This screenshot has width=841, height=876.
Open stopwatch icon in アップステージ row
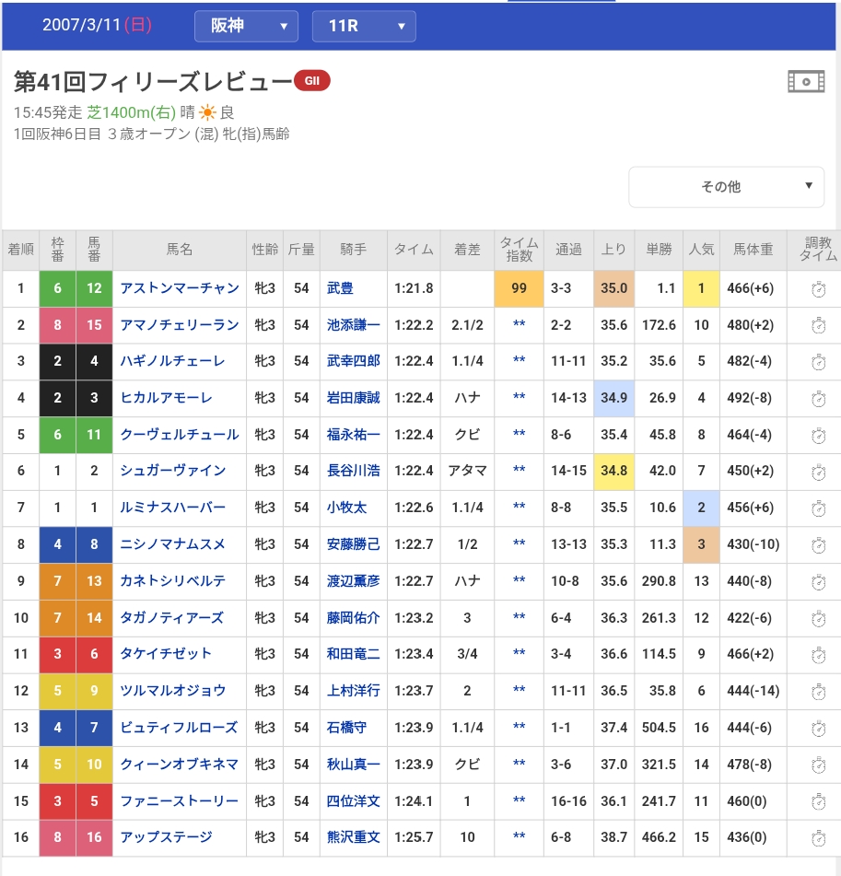818,838
